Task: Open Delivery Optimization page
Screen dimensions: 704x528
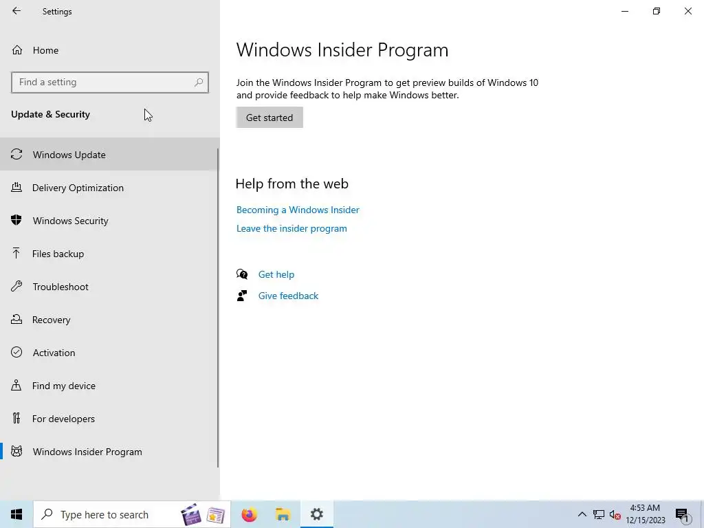Action: coord(110,187)
